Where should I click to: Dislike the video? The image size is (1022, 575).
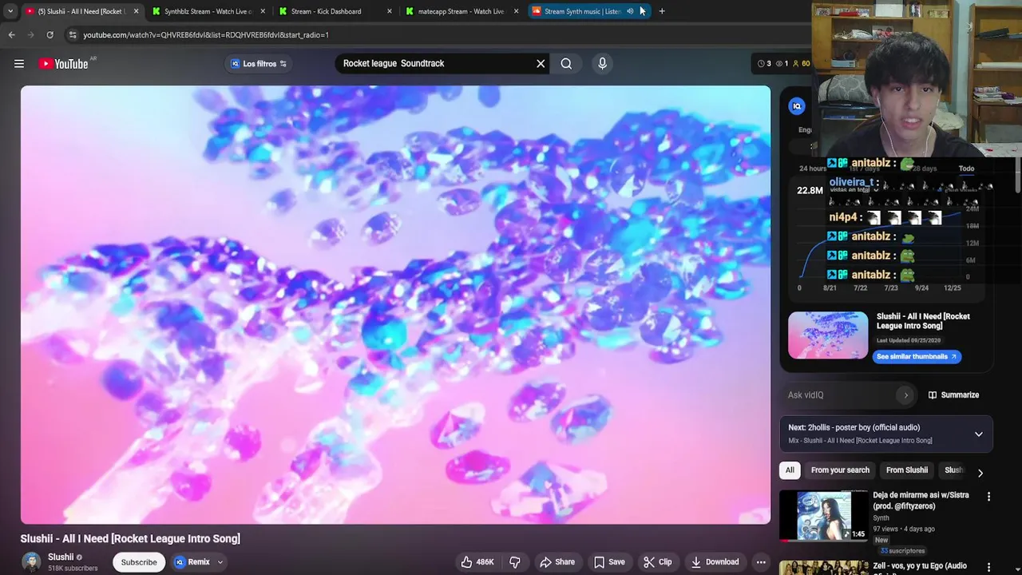point(515,562)
